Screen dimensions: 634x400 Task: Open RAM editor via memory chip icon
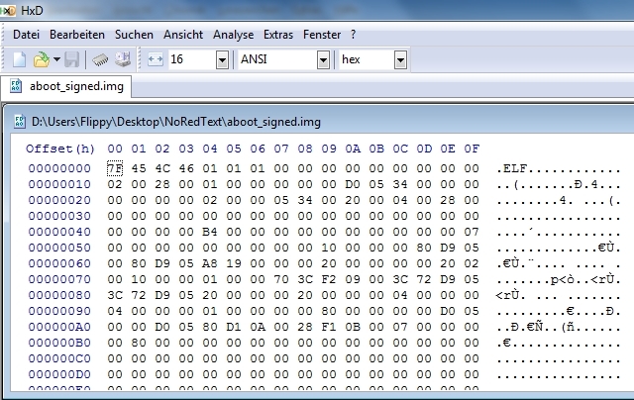[101, 59]
